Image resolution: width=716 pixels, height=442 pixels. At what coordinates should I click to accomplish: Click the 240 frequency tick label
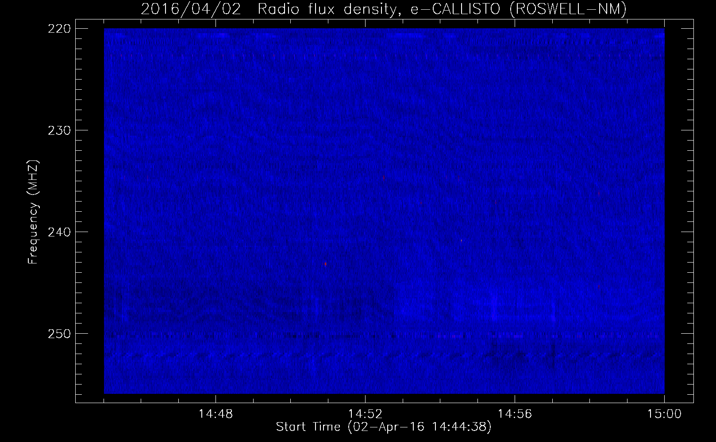point(59,232)
